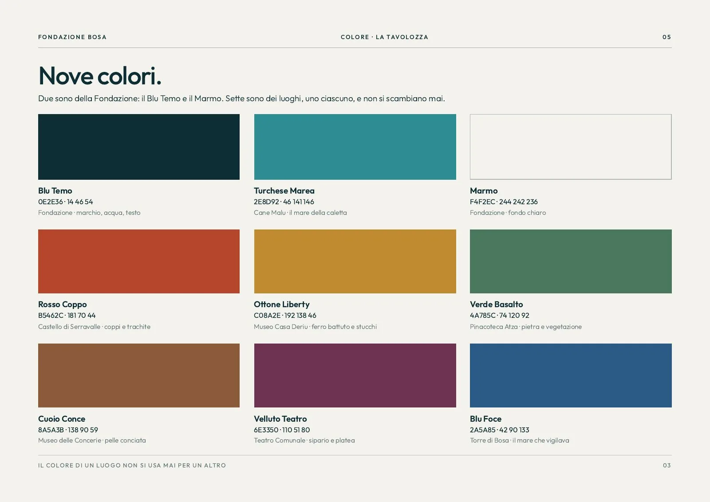Click the 'Marmo' color name label

coord(484,191)
